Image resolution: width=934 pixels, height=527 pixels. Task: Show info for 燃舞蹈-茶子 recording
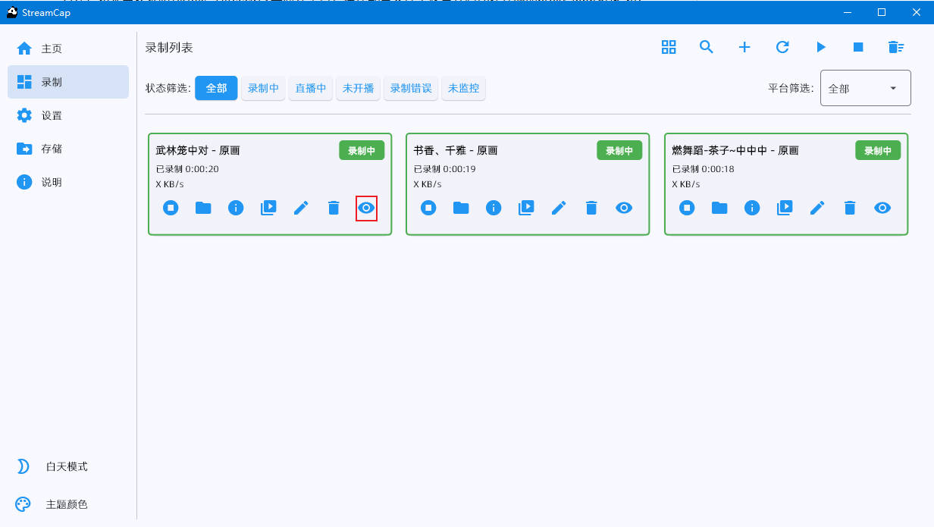pyautogui.click(x=752, y=208)
